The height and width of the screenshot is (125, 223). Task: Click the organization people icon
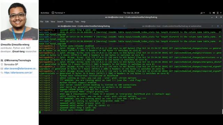tap(2, 60)
